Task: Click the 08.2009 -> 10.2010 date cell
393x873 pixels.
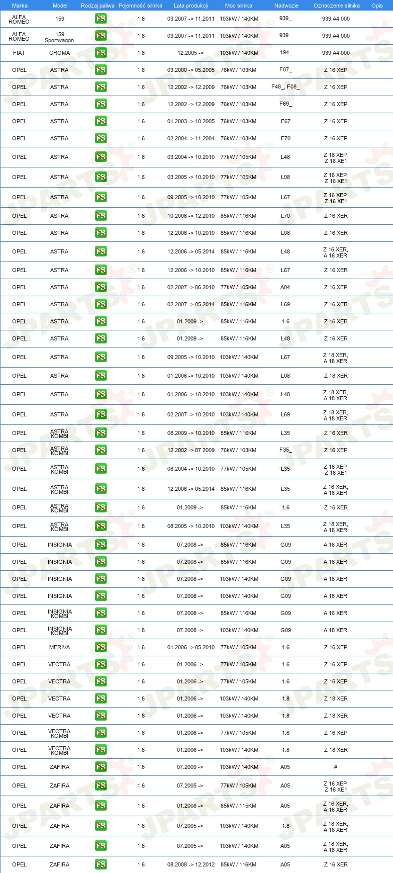Action: (191, 433)
